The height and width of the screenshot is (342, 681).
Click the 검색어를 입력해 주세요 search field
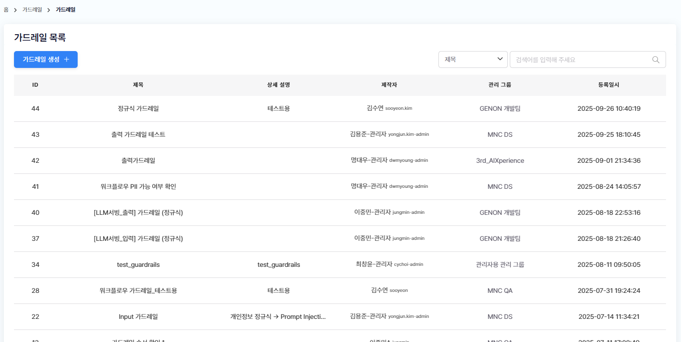[x=581, y=60]
